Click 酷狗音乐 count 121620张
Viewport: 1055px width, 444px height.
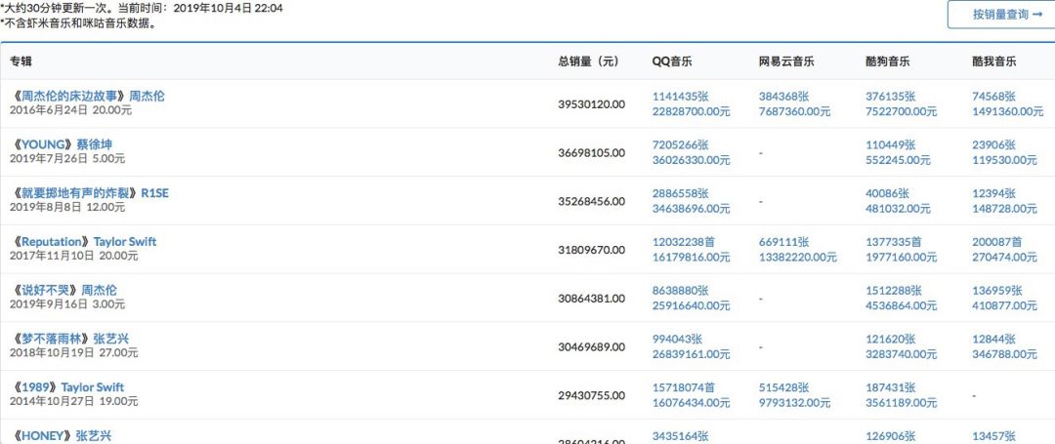click(x=891, y=339)
